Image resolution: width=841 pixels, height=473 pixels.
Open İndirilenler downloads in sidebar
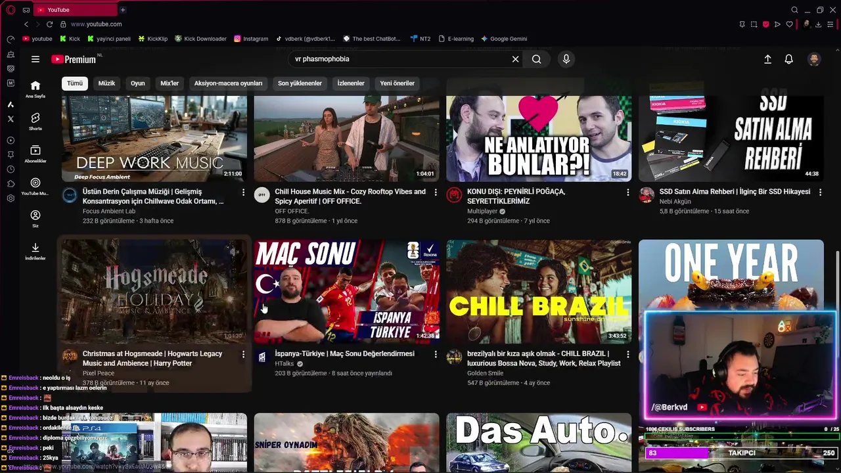35,252
